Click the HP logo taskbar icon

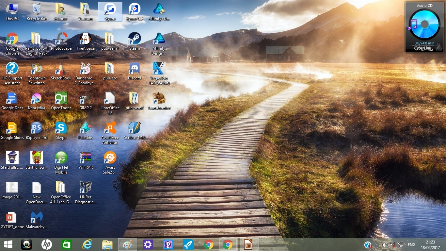[47, 244]
